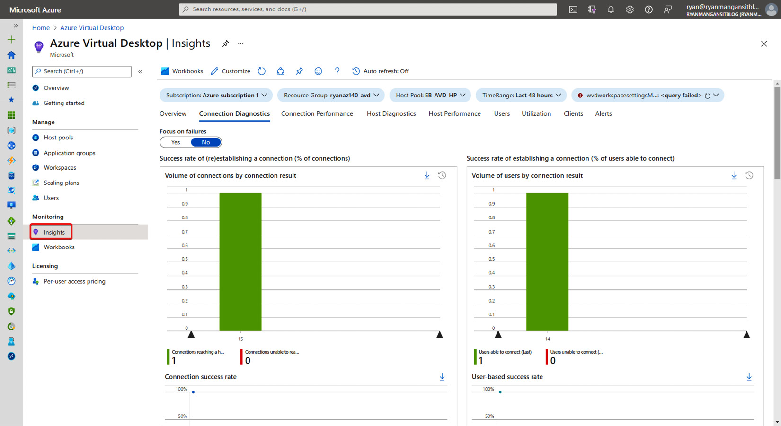Click right range marker on users chart

[746, 335]
